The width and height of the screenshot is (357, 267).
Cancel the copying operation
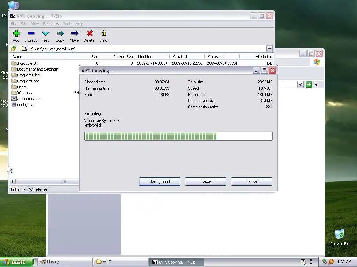(252, 181)
